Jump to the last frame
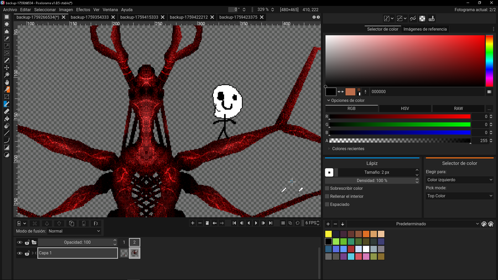 (271, 223)
